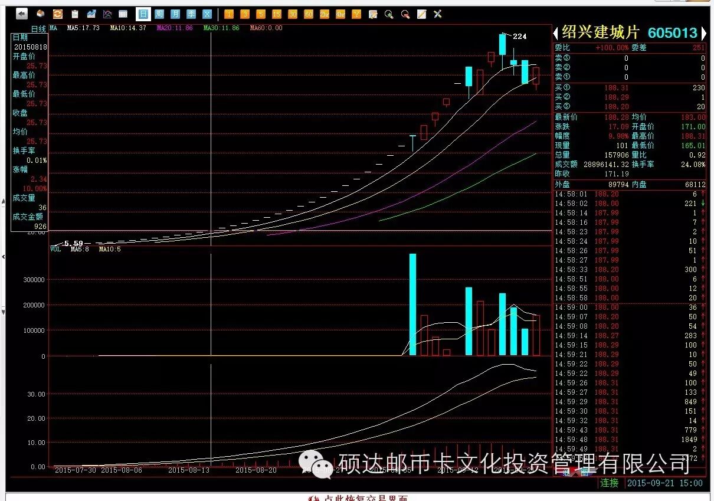Click the line chart analysis icon
The height and width of the screenshot is (501, 714).
pos(107,14)
